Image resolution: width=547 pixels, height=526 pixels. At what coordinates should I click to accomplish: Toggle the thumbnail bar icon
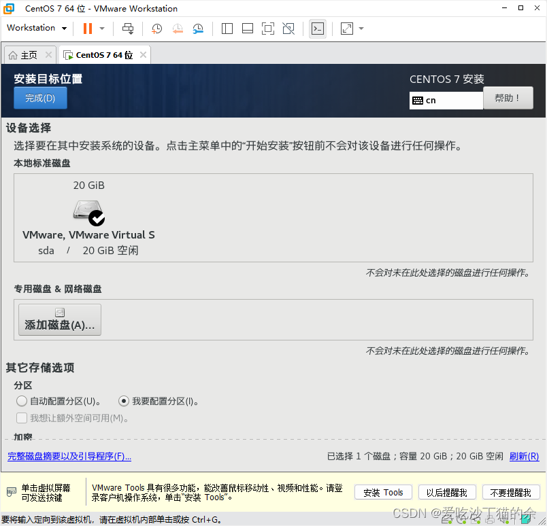click(248, 29)
